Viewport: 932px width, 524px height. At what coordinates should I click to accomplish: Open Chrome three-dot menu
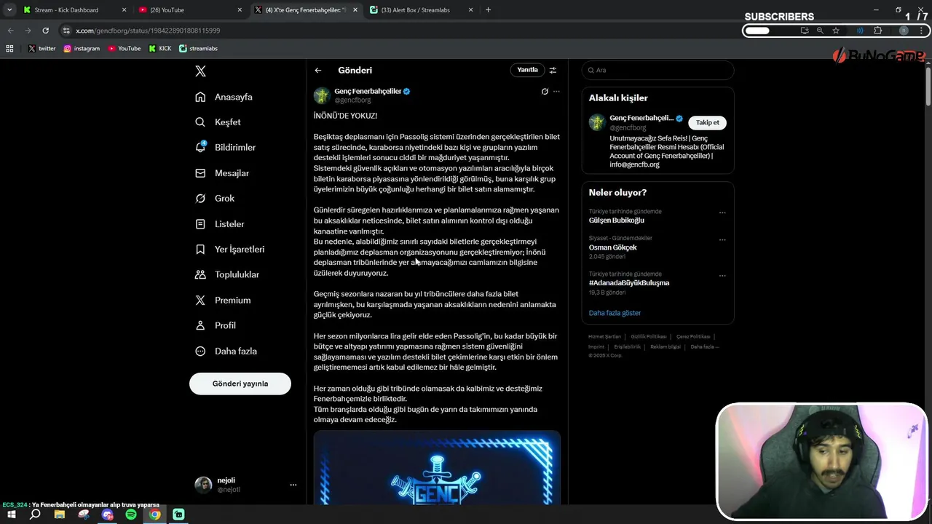[x=923, y=31]
